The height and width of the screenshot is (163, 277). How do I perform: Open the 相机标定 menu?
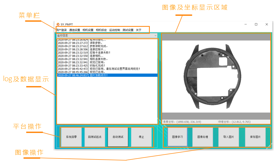[101, 30]
